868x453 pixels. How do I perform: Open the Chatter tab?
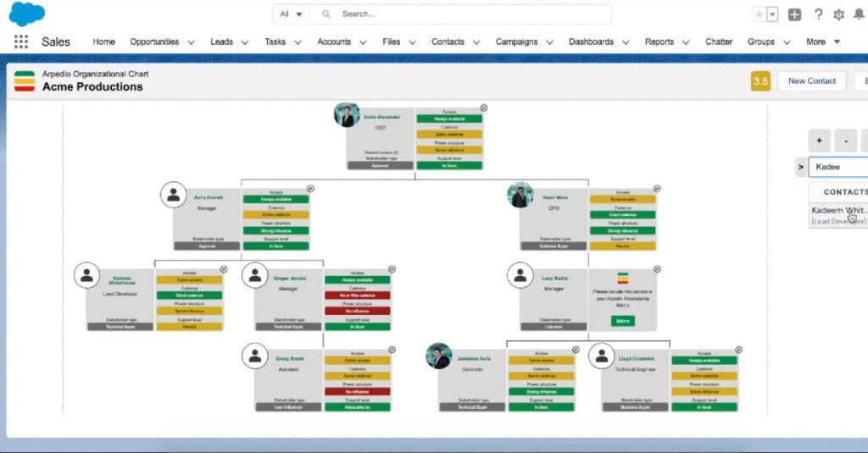(719, 41)
